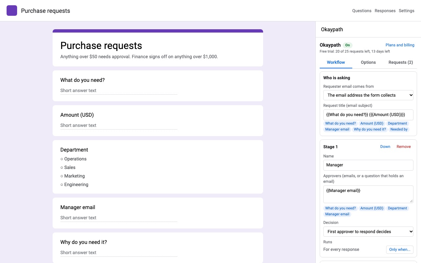421x263 pixels.
Task: Click the purple form logo icon
Action: coord(12,11)
